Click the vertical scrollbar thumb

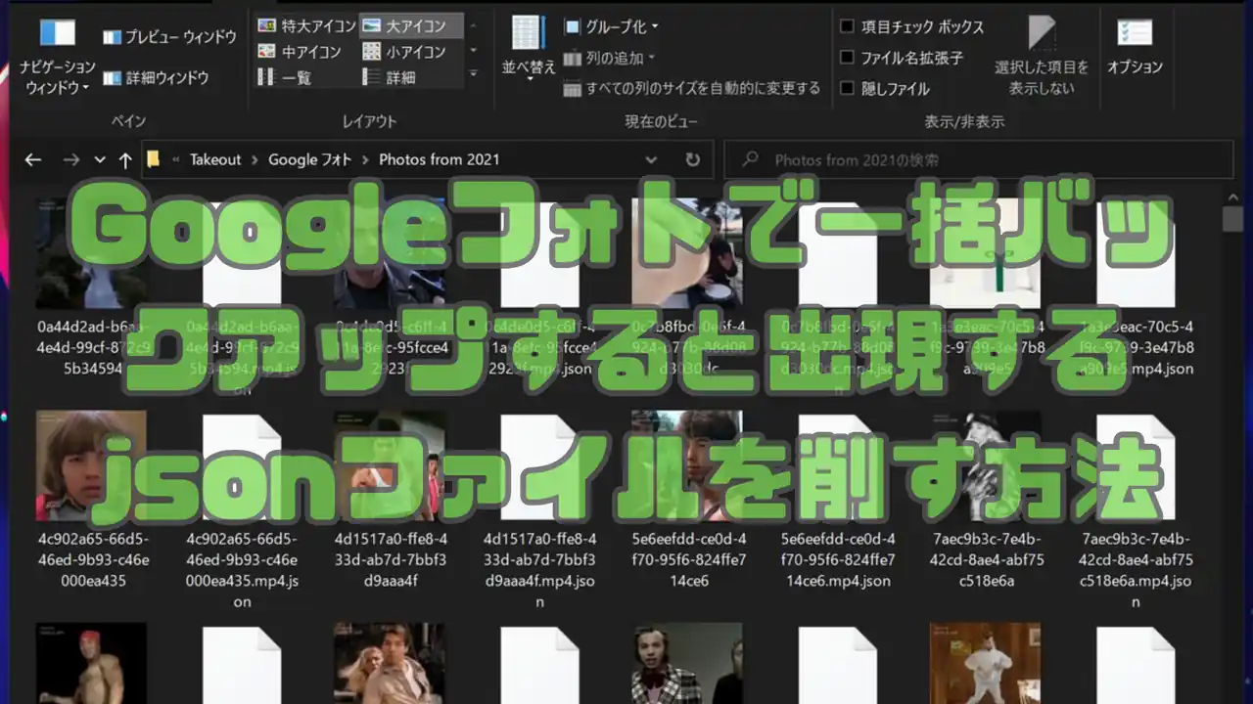[1233, 219]
